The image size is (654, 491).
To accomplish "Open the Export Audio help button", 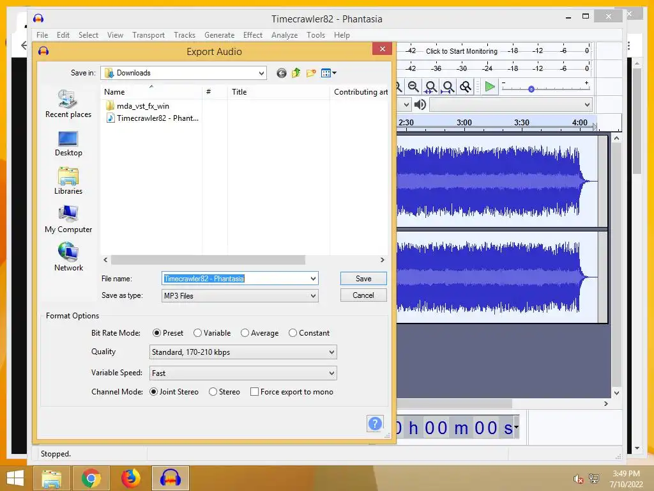I will pos(375,424).
